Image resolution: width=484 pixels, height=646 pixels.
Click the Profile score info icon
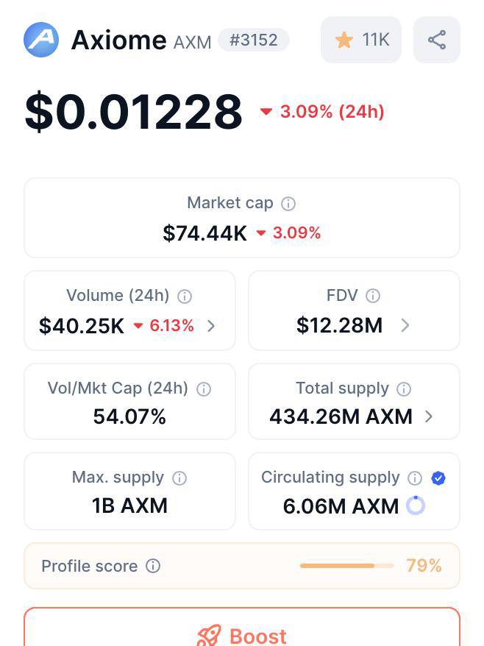153,566
